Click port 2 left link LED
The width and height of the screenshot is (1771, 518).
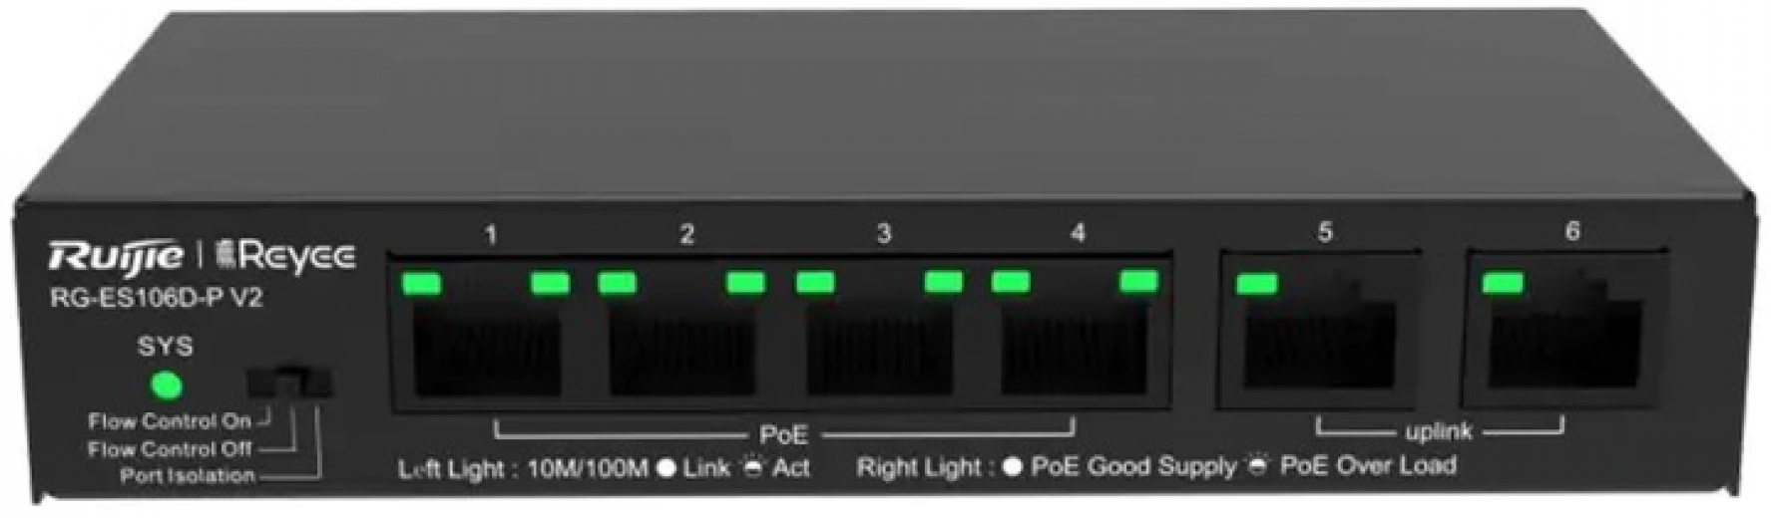tap(617, 284)
